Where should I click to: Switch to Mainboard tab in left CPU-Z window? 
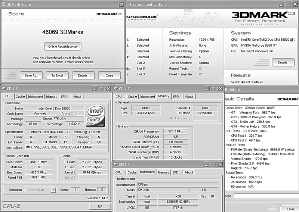tap(36, 97)
